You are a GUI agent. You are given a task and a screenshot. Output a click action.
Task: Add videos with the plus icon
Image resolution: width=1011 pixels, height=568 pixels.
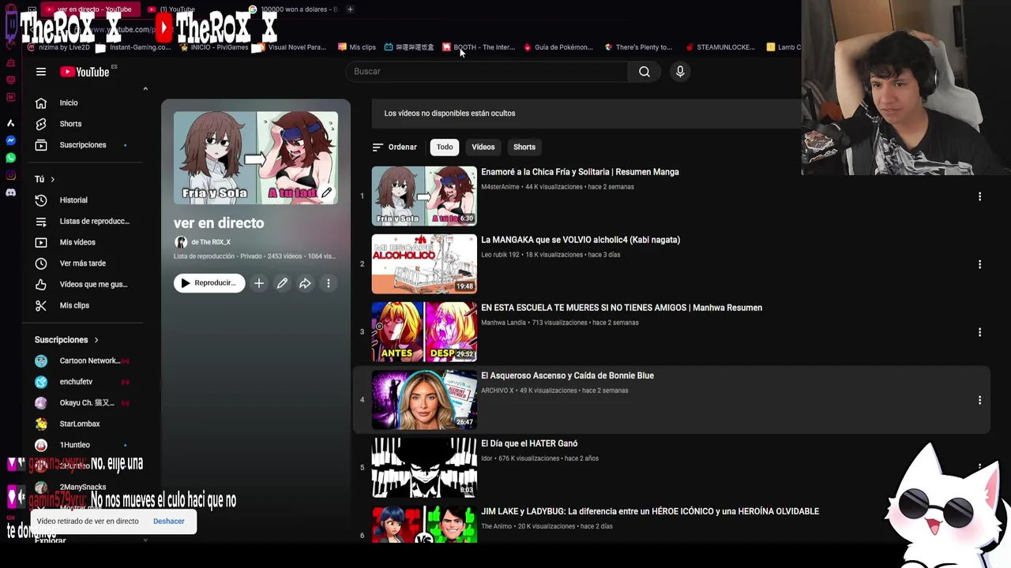tap(259, 283)
